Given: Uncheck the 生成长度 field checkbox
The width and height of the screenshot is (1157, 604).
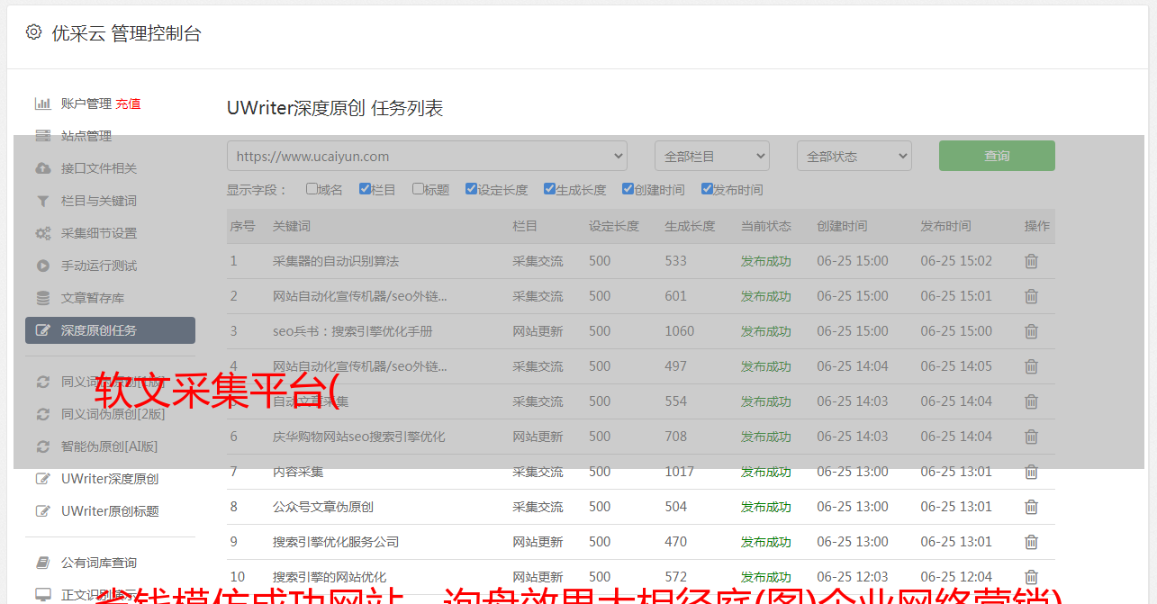Looking at the screenshot, I should (x=549, y=189).
